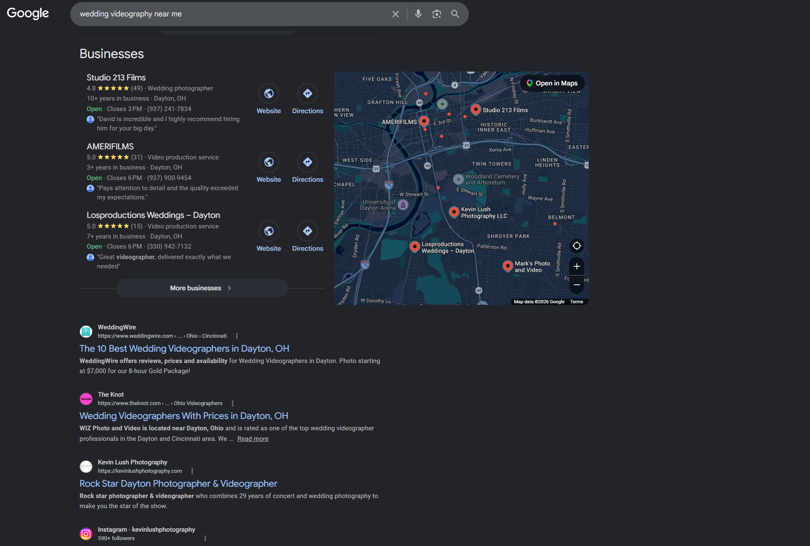
Task: Click Read more in The Knot snippet
Action: pyautogui.click(x=253, y=439)
